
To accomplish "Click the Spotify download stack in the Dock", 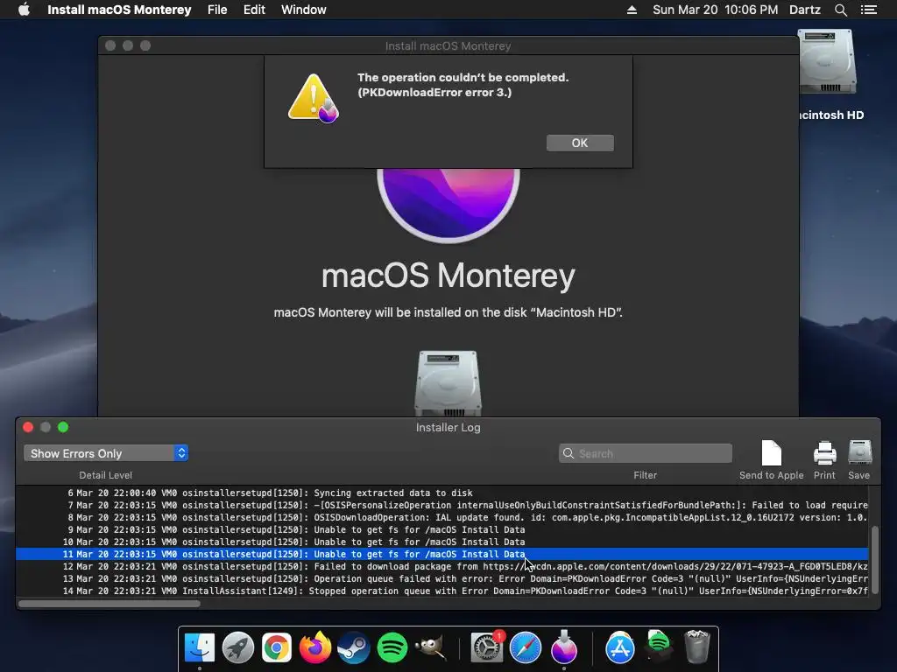I will tap(659, 646).
